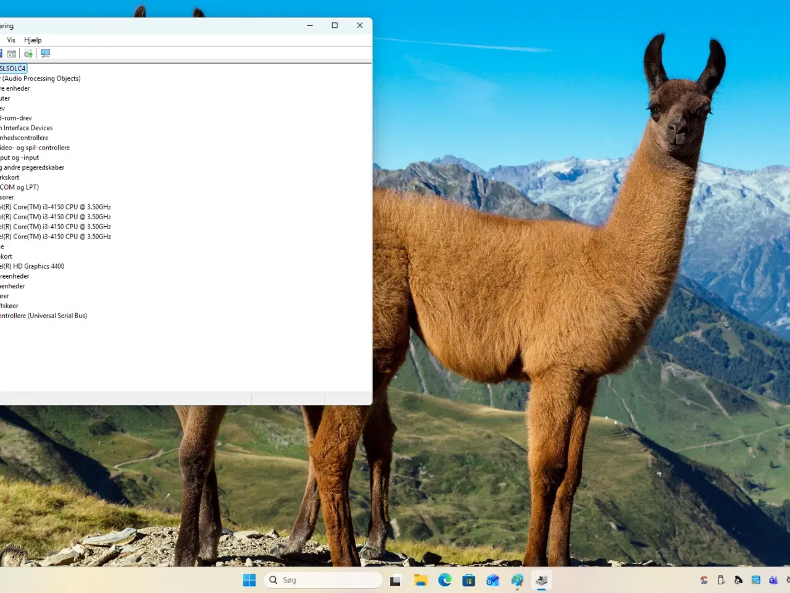Open Microsoft Store from the taskbar
Screen dimensions: 790x593
click(x=469, y=580)
